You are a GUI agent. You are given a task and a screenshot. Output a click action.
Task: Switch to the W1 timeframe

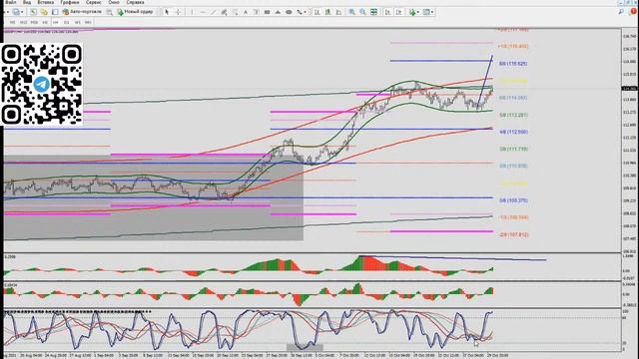[78, 22]
